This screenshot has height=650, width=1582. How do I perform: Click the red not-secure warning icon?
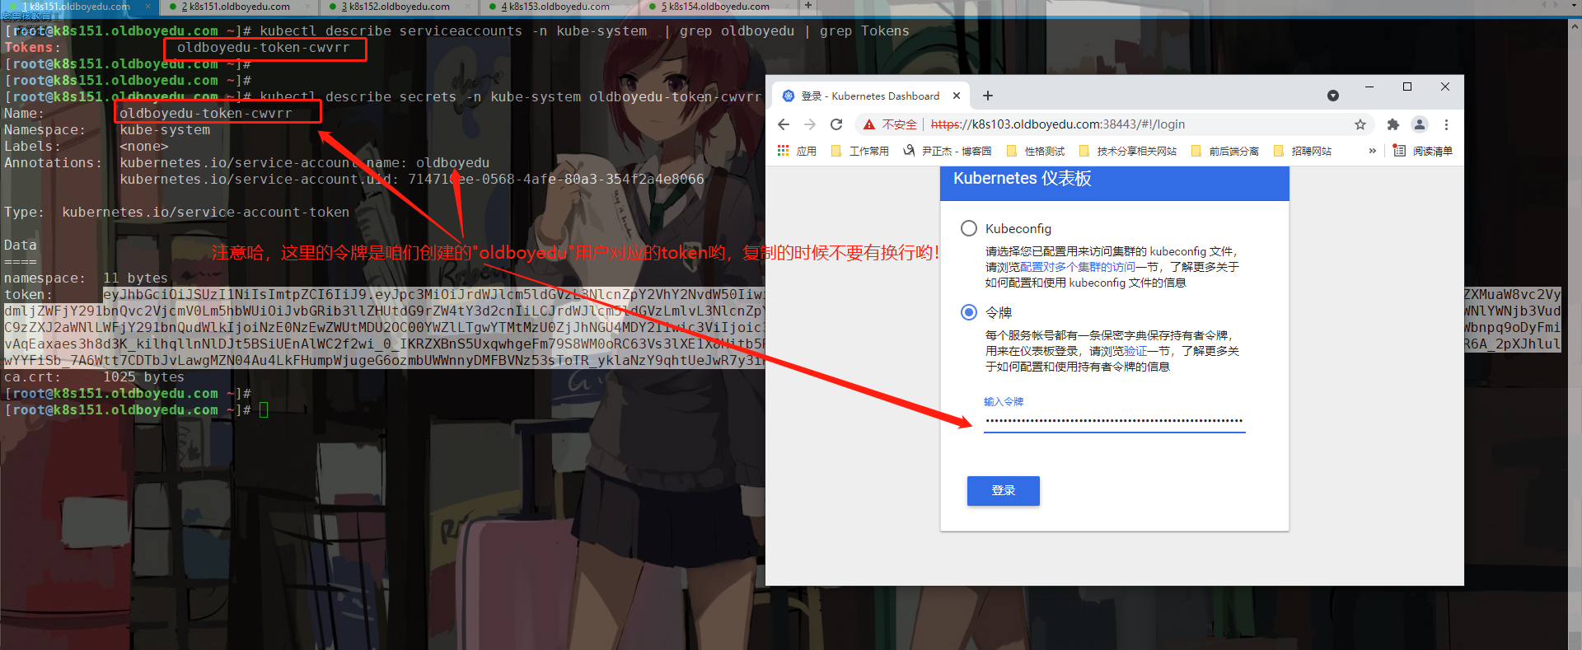point(869,124)
